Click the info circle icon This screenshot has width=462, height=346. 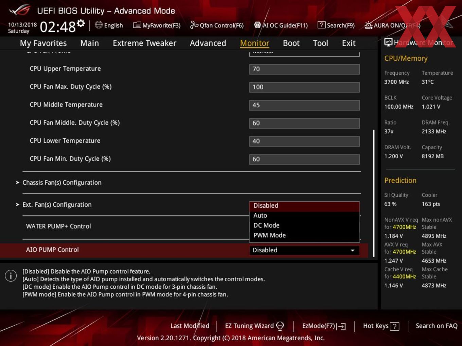point(11,276)
